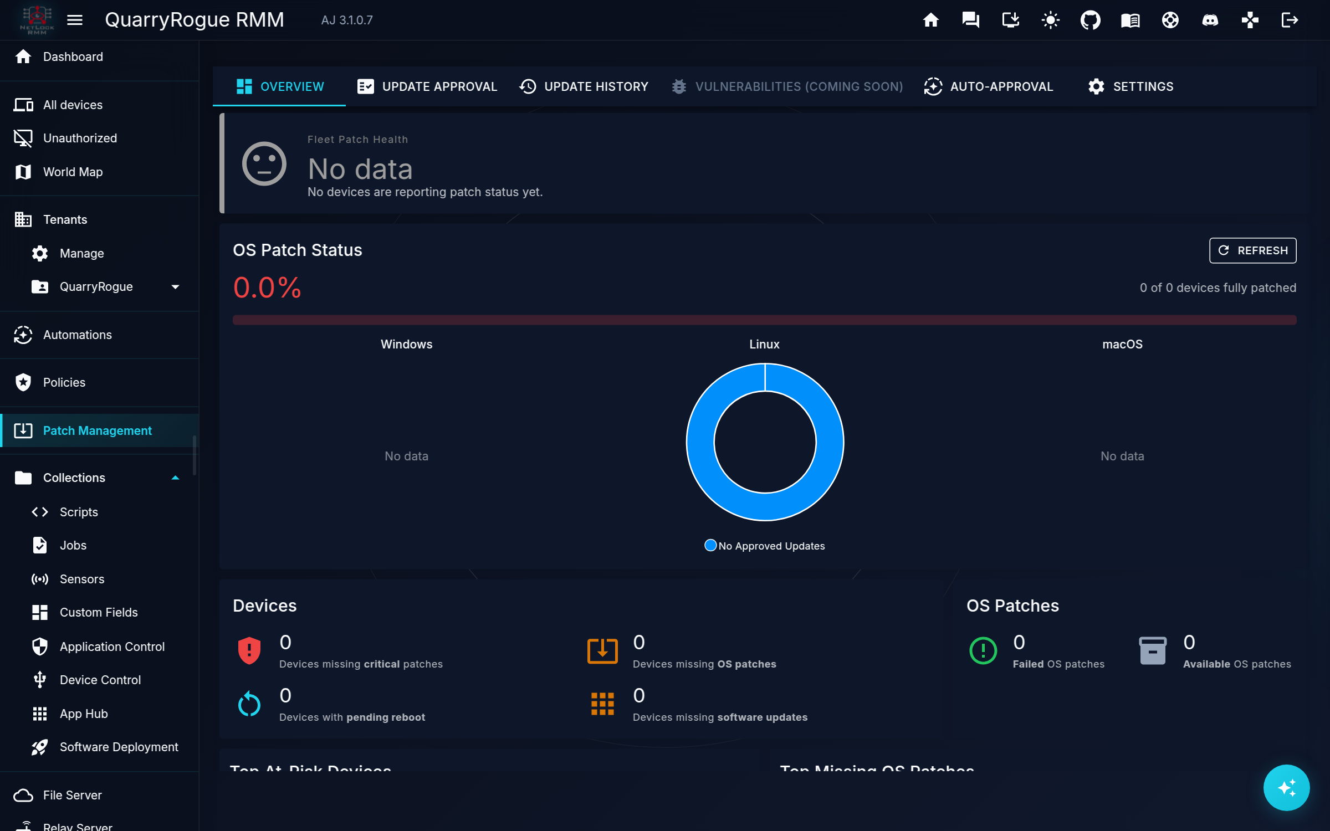
Task: Open the GitHub icon link
Action: (1090, 20)
